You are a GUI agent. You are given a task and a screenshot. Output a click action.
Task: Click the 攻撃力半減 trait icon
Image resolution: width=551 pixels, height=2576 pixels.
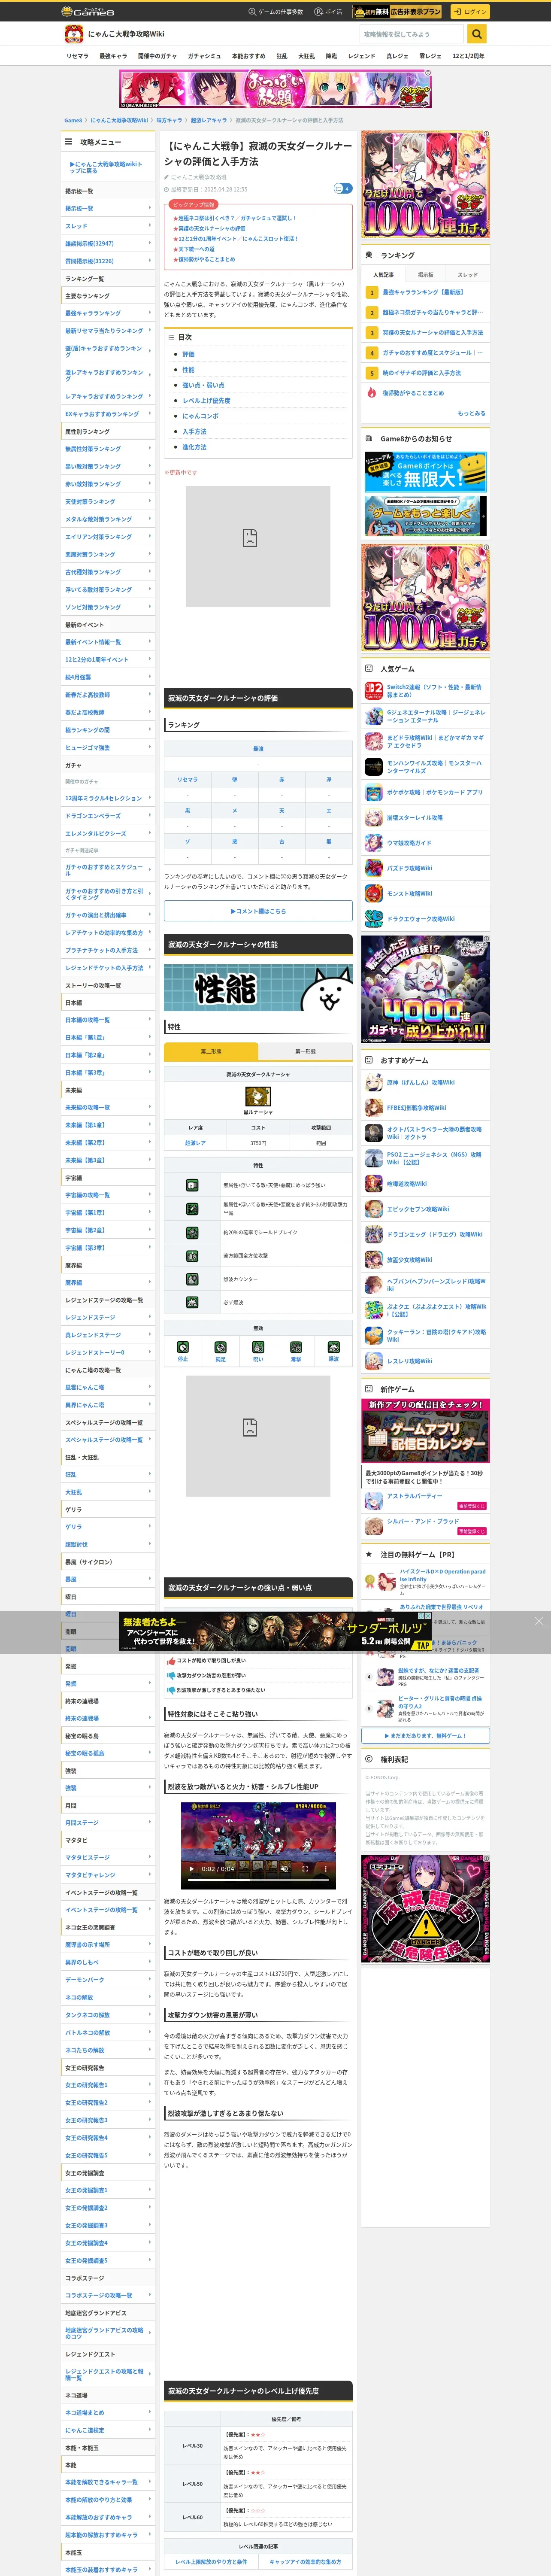point(192,1209)
